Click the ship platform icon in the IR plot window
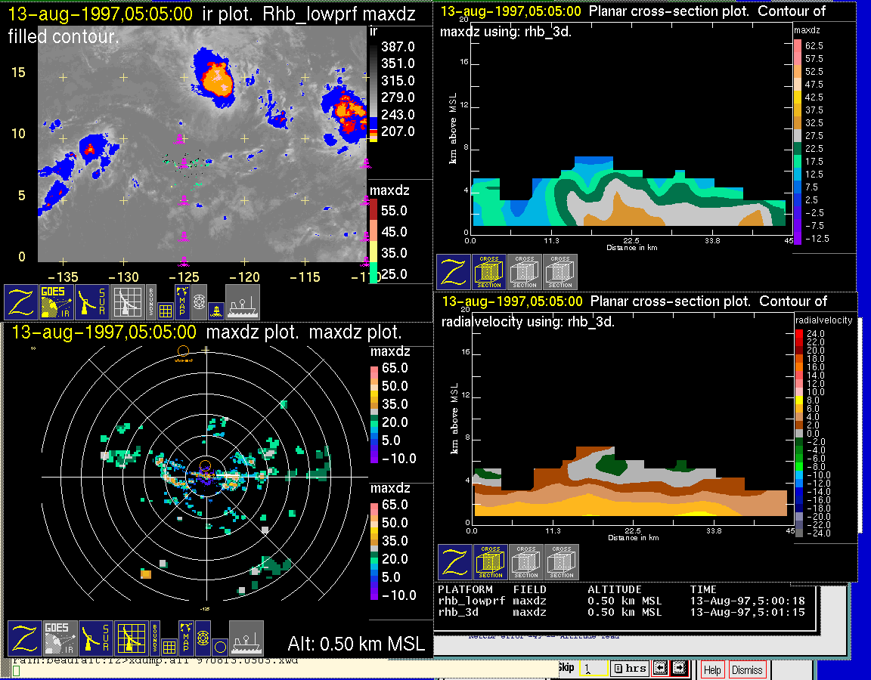Image resolution: width=871 pixels, height=680 pixels. tap(243, 301)
